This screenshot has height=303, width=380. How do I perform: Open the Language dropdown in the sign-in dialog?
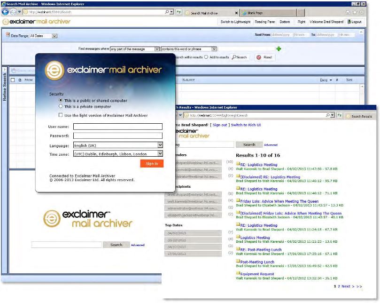click(x=160, y=145)
